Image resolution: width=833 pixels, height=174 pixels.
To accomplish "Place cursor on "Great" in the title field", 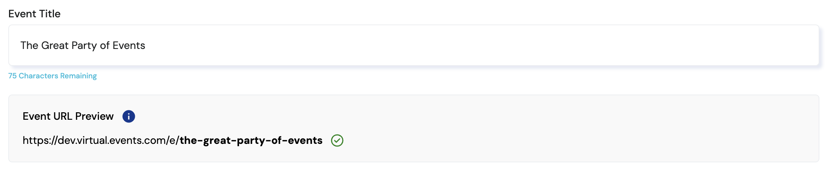I will [x=55, y=46].
